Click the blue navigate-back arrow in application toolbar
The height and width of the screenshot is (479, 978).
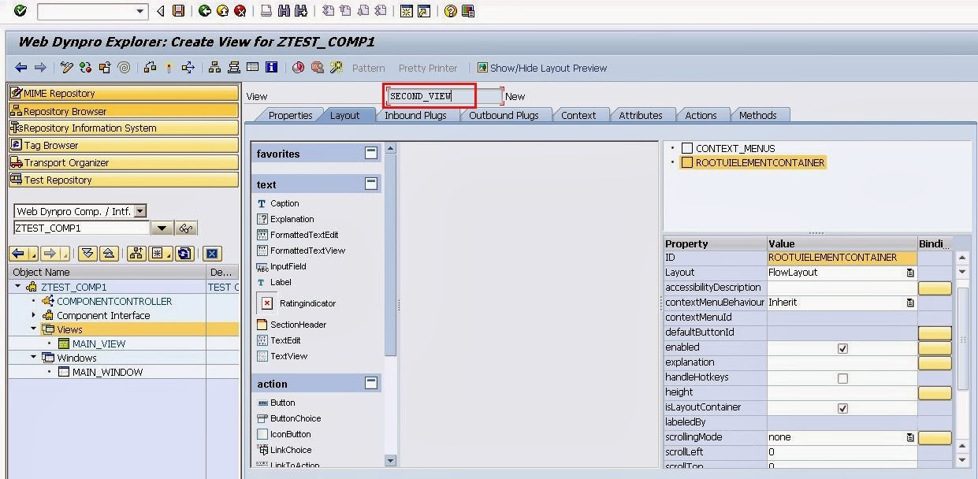point(21,68)
